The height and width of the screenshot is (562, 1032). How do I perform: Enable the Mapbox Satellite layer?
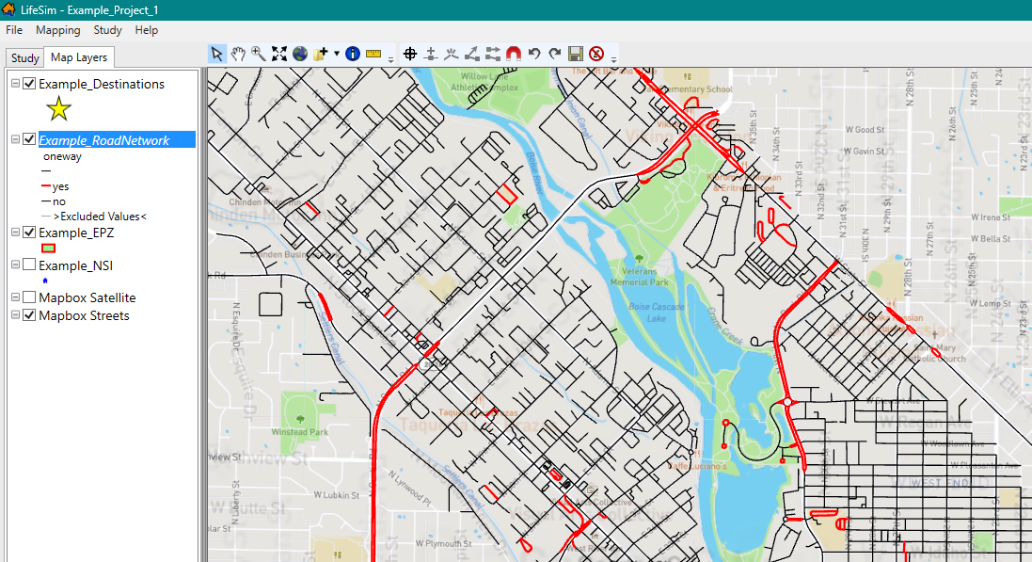point(28,297)
